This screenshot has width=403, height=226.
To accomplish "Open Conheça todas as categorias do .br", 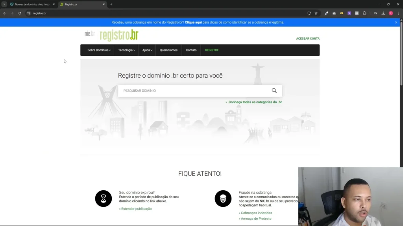I will pyautogui.click(x=255, y=102).
